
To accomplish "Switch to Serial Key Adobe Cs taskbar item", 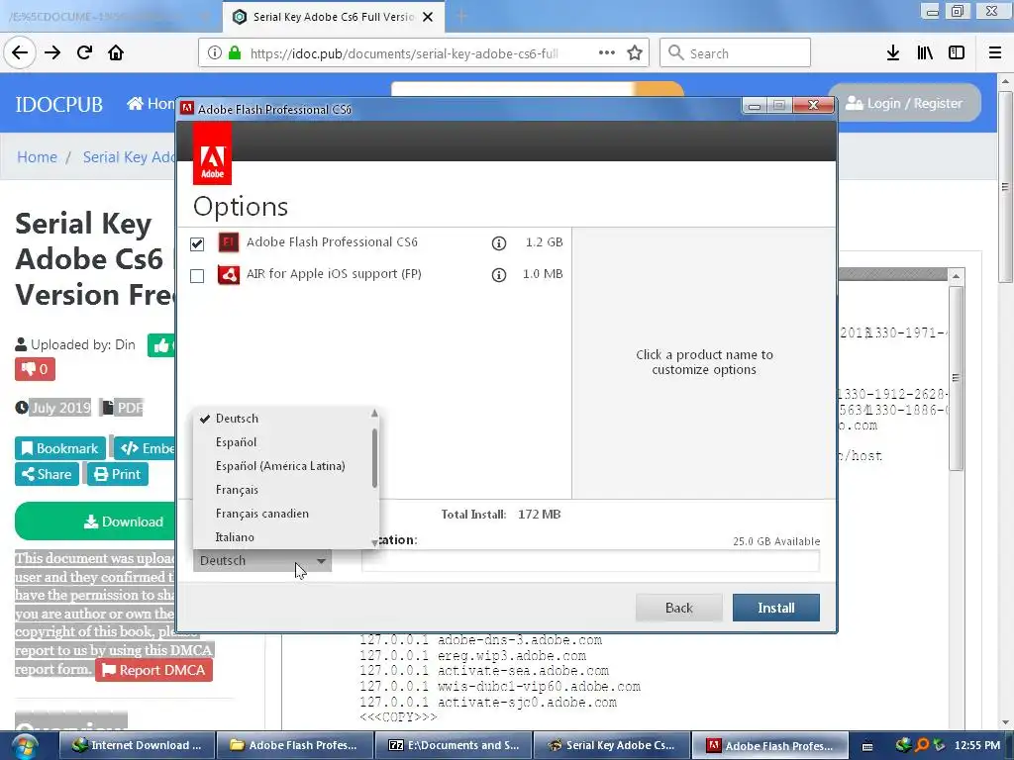I will coord(611,746).
